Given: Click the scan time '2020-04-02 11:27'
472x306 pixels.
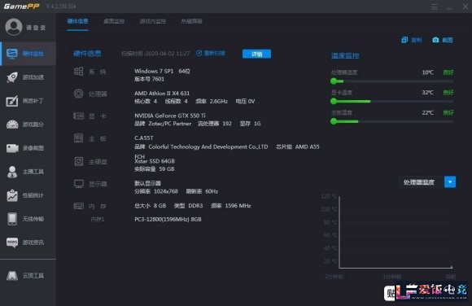Looking at the screenshot, I should click(168, 54).
